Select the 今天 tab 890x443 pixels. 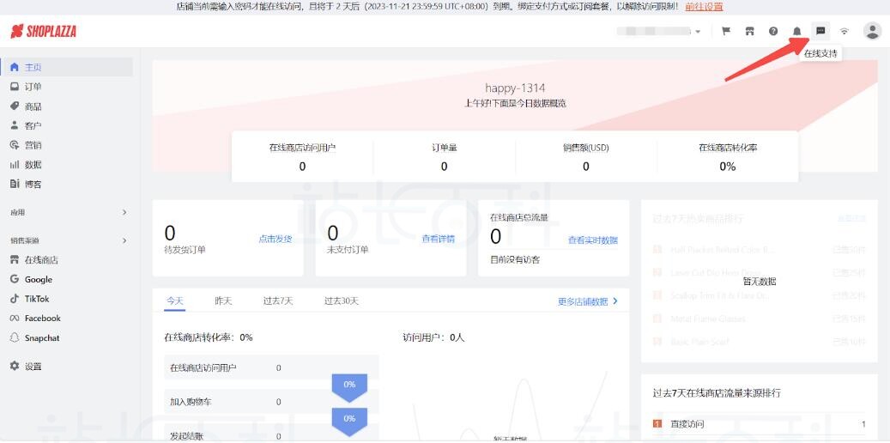click(175, 301)
